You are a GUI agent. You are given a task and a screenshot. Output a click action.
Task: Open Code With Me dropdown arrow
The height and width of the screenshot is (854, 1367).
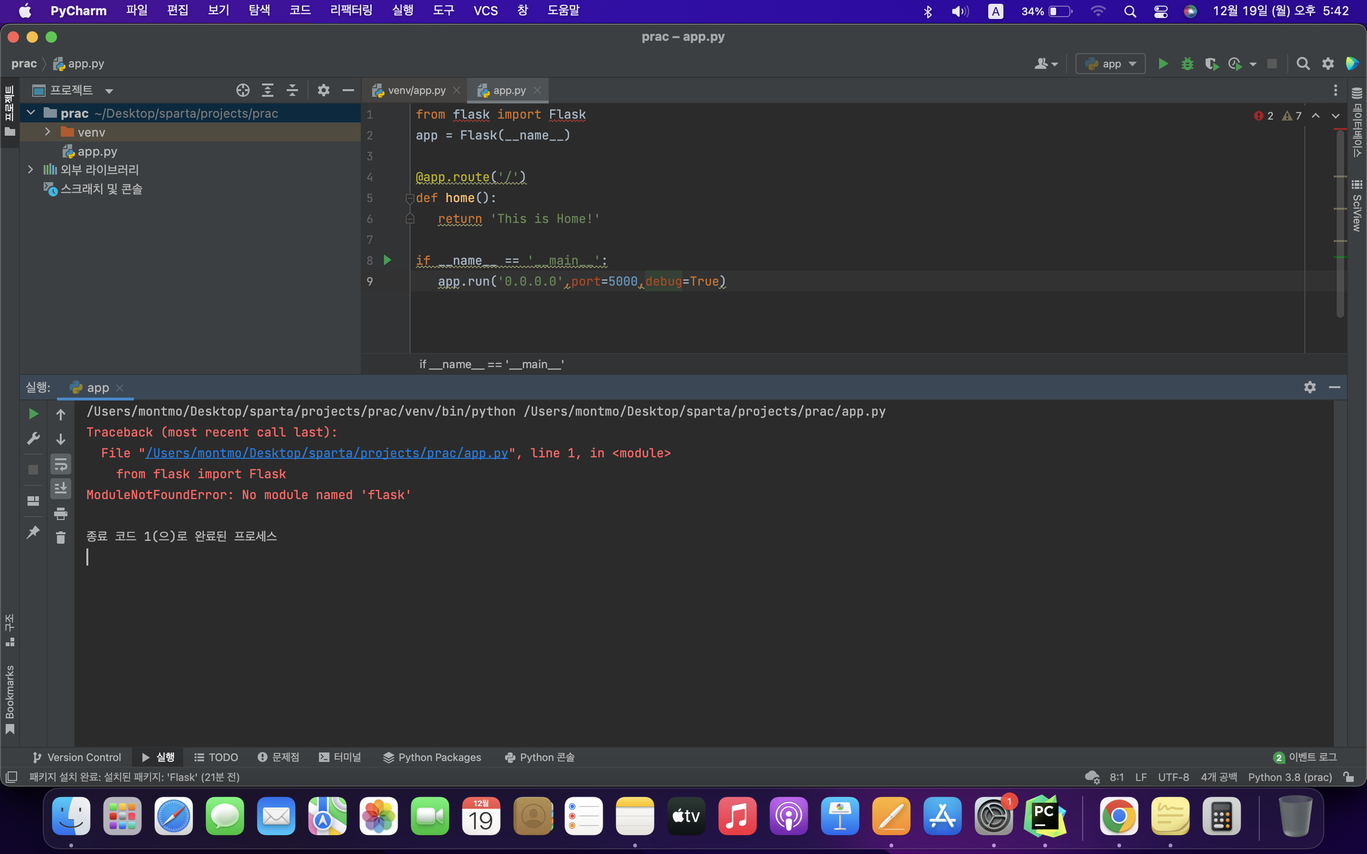1055,65
